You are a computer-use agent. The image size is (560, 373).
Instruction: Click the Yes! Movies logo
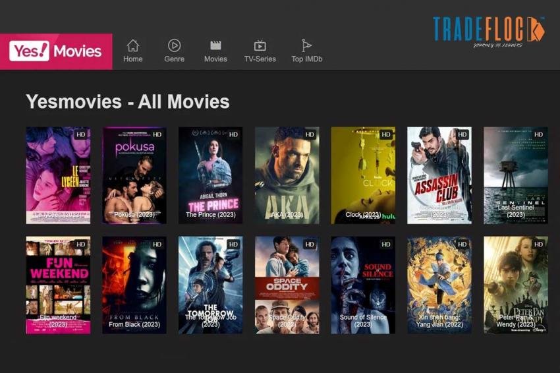point(56,51)
